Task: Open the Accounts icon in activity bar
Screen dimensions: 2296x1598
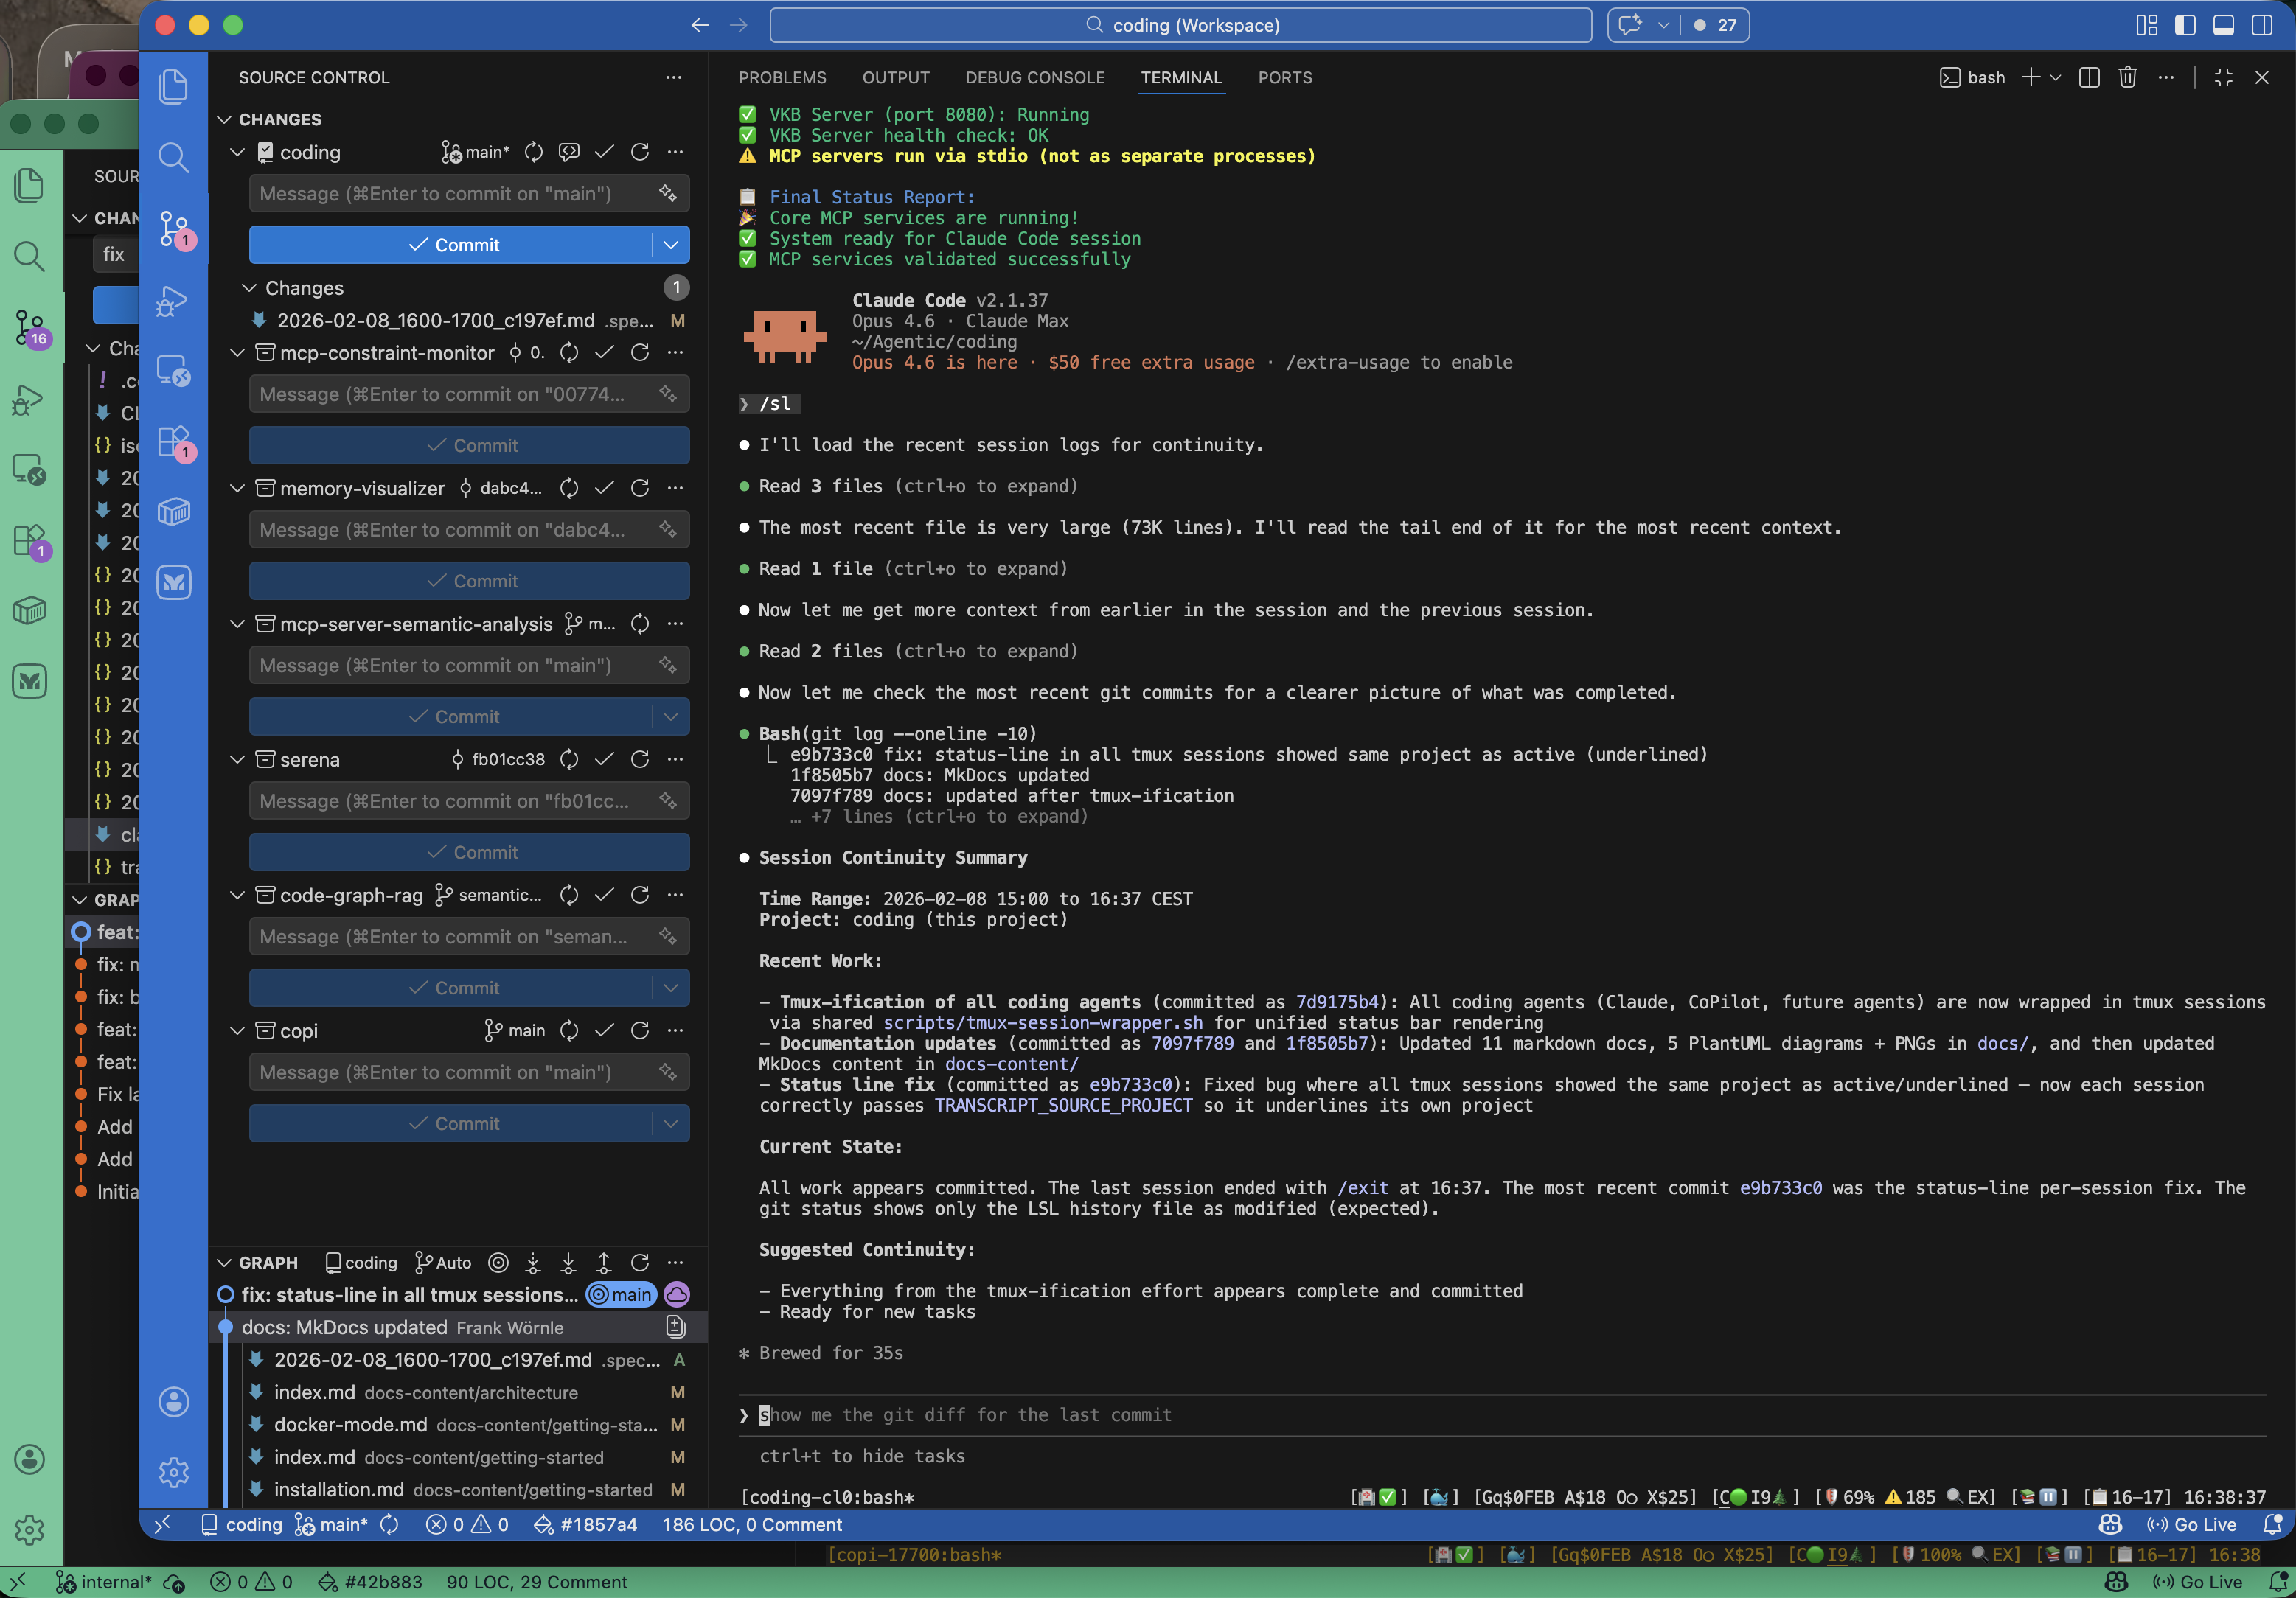Action: (173, 1402)
